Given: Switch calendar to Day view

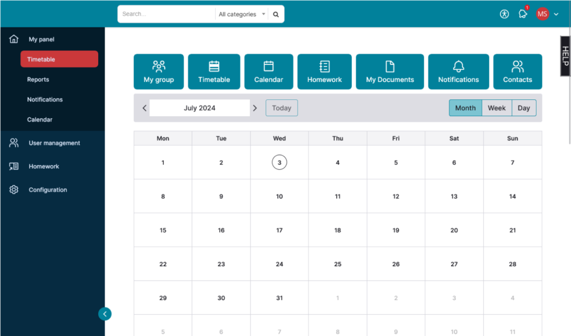Looking at the screenshot, I should click(x=524, y=108).
